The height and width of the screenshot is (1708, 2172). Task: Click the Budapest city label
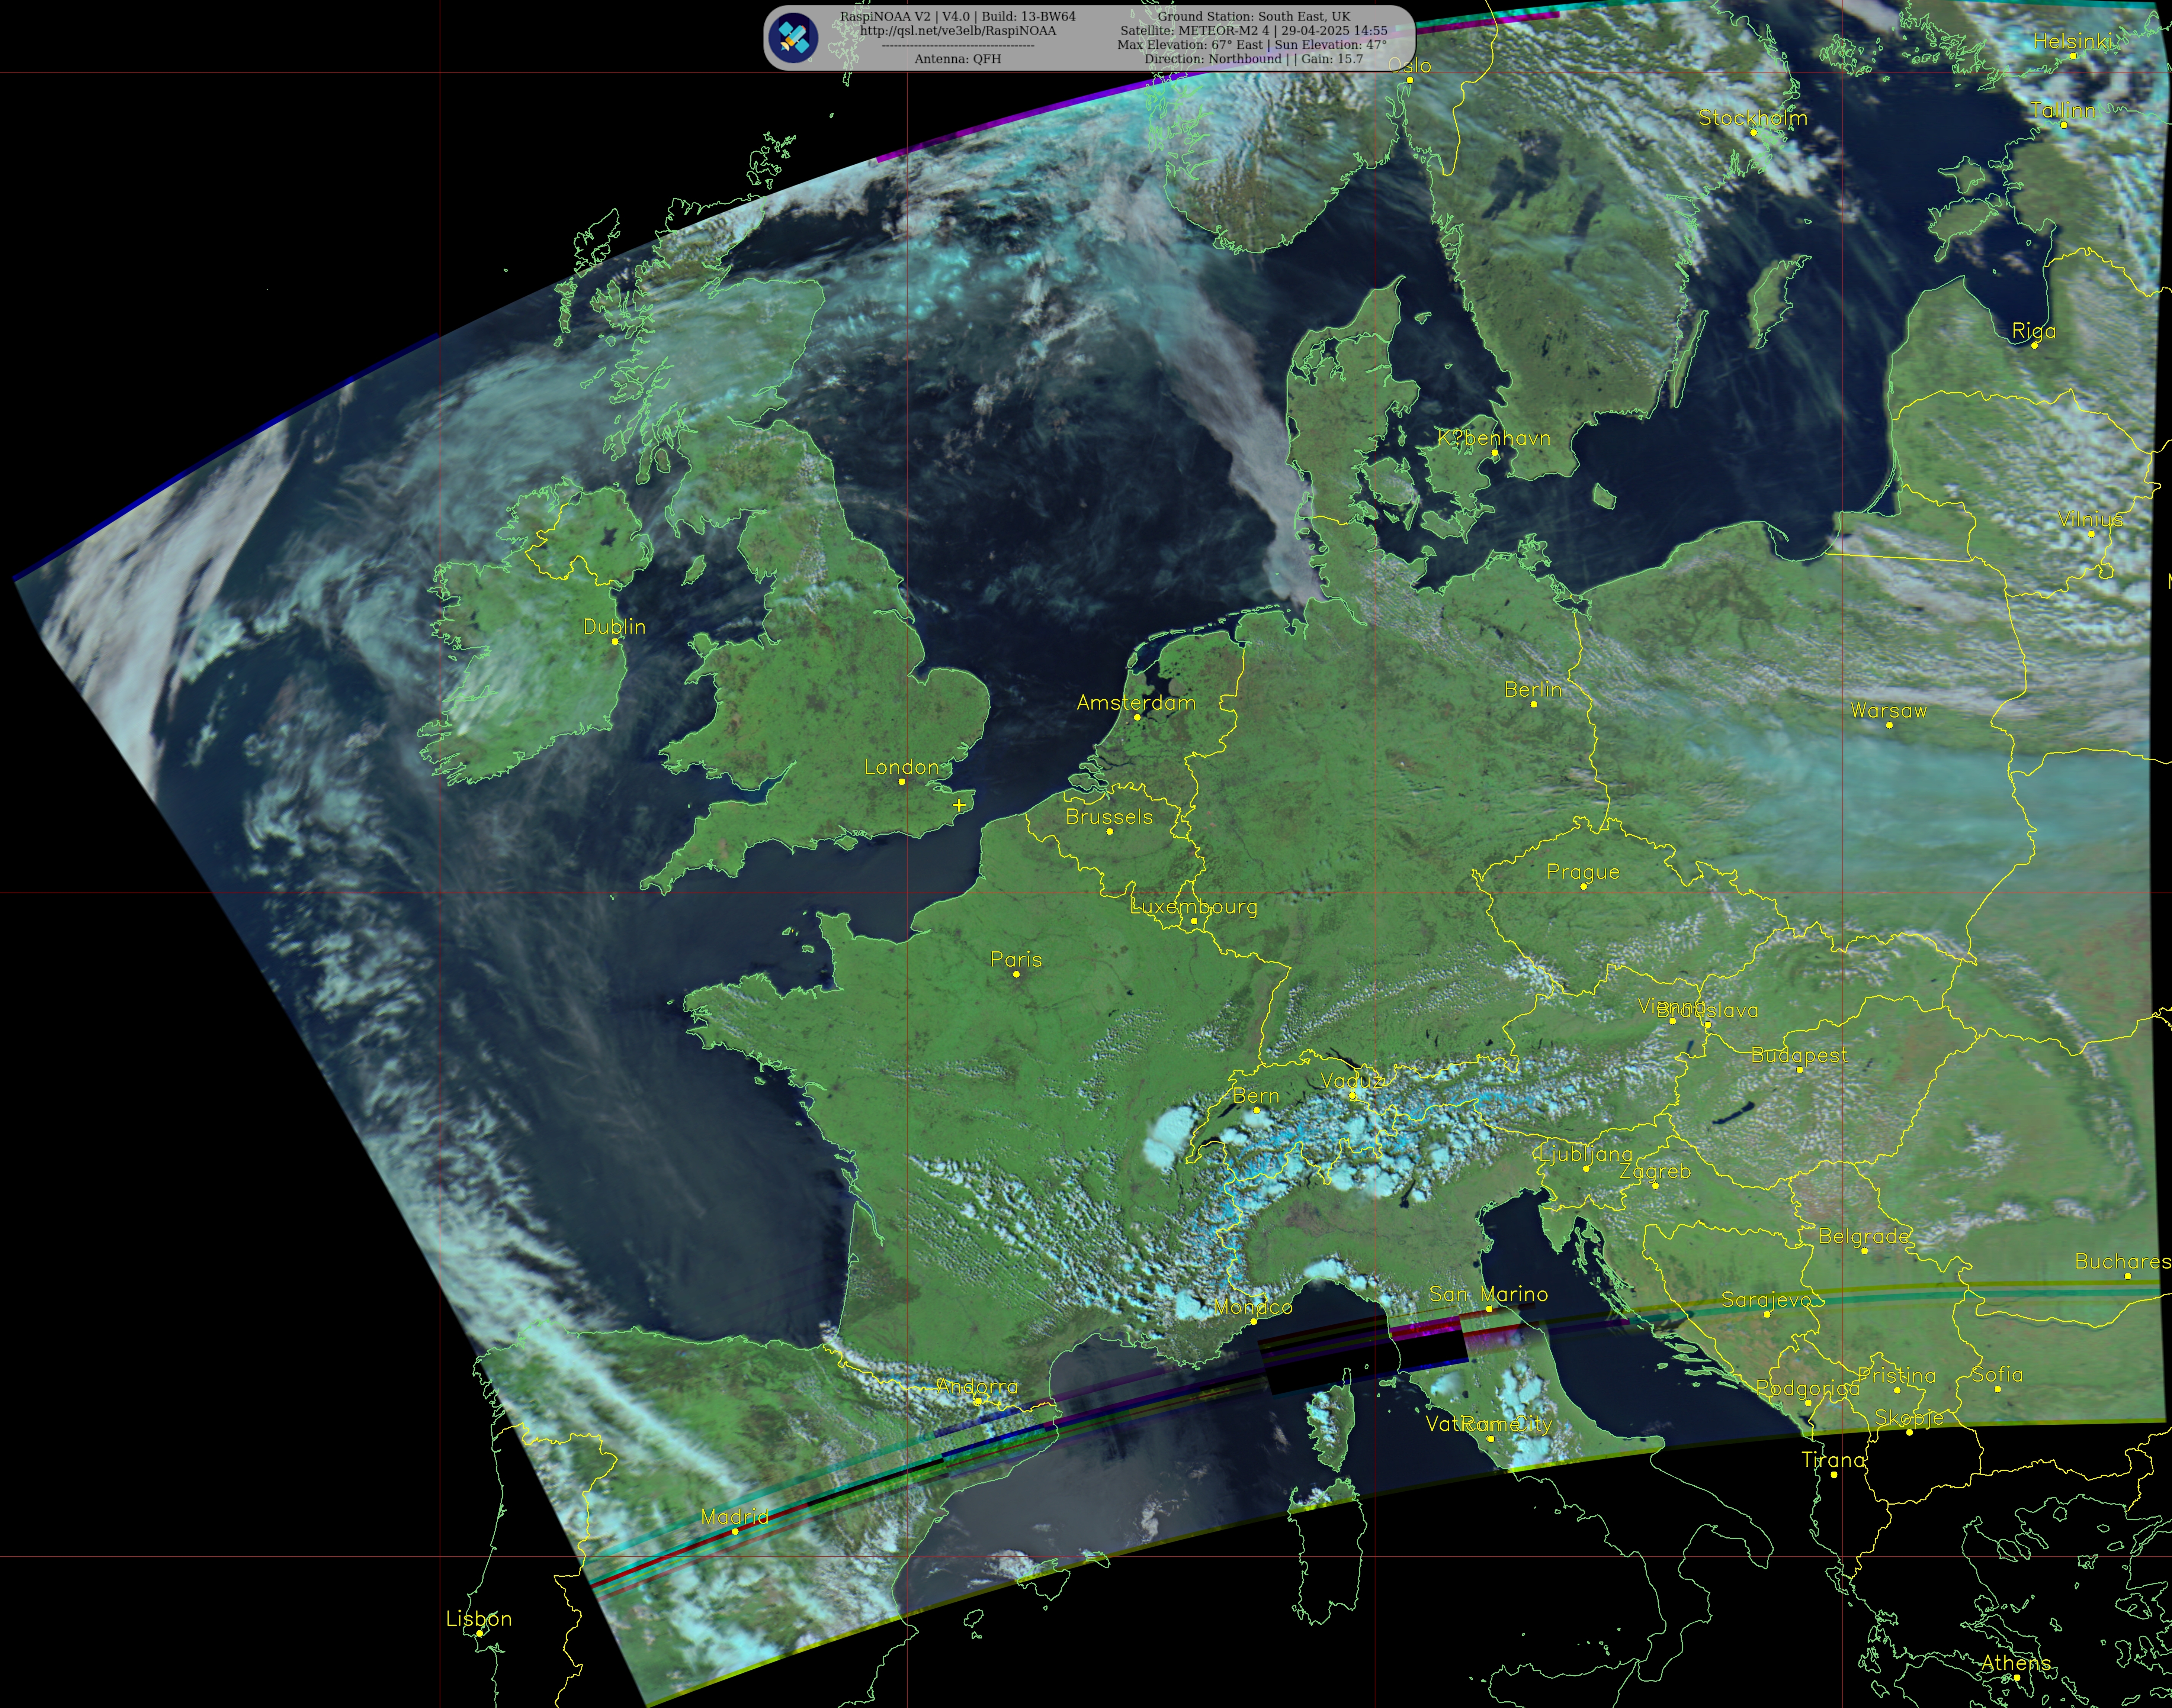pos(1799,1055)
